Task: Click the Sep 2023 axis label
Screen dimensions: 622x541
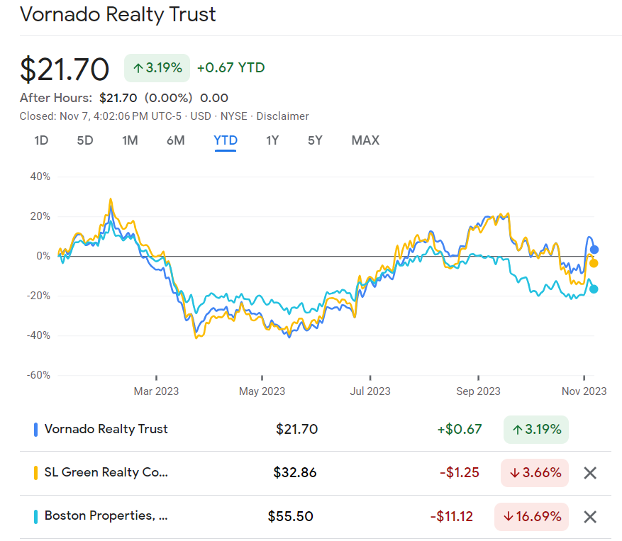Action: click(478, 391)
